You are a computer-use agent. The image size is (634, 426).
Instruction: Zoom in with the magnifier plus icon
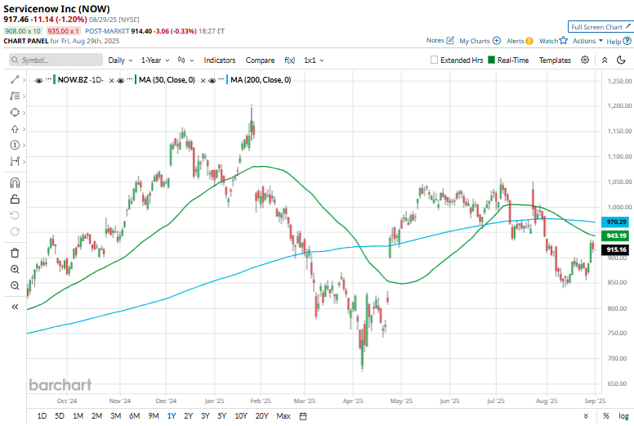[x=15, y=270]
